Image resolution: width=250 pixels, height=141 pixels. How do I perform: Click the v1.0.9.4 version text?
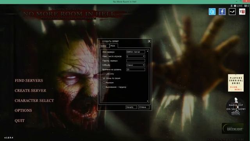tap(9, 137)
